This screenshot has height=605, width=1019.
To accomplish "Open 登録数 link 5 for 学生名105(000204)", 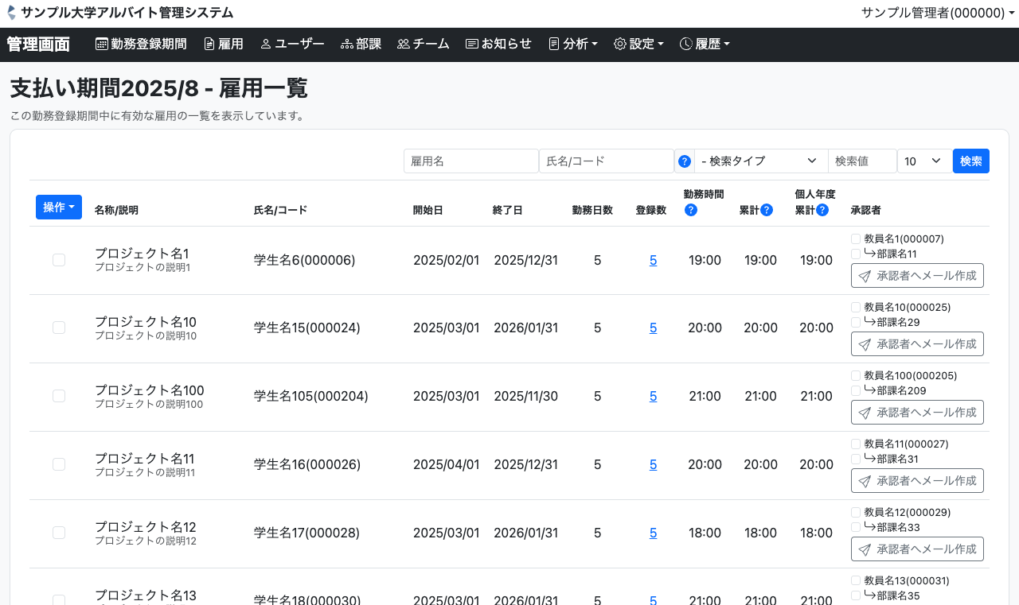I will click(653, 396).
